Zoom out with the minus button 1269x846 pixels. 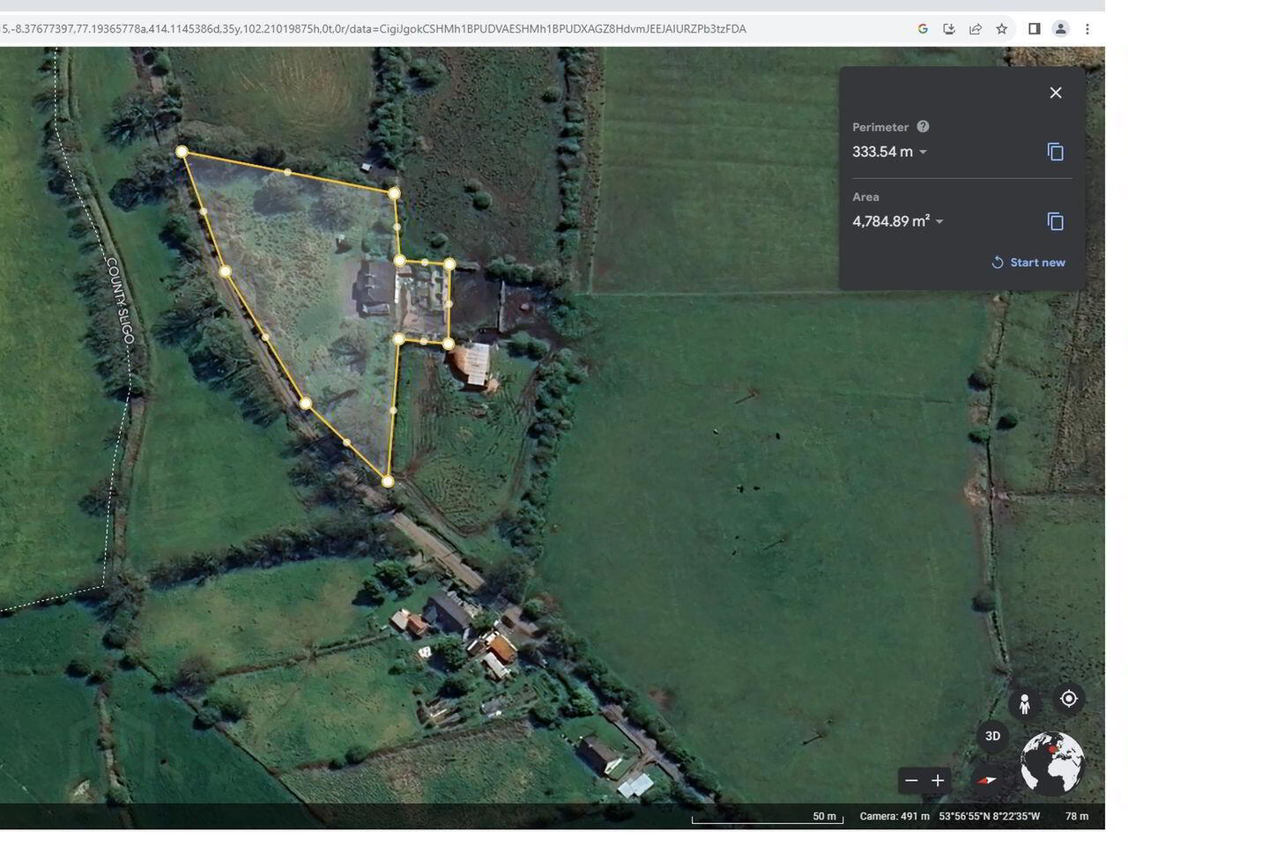pyautogui.click(x=911, y=781)
